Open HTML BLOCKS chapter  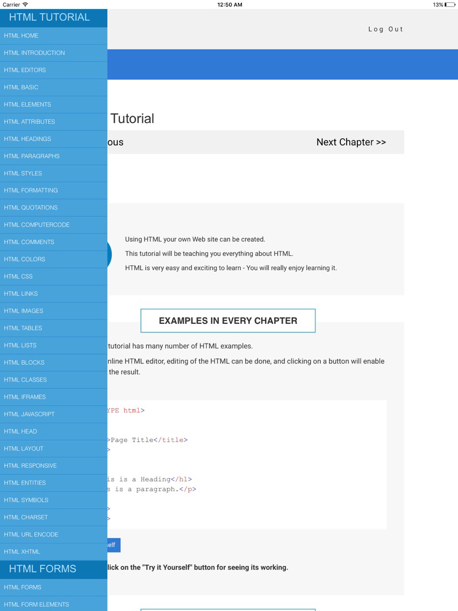click(53, 363)
